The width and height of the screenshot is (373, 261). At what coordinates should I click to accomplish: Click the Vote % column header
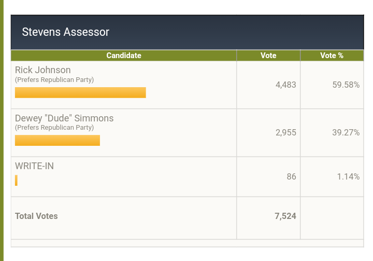(x=332, y=56)
